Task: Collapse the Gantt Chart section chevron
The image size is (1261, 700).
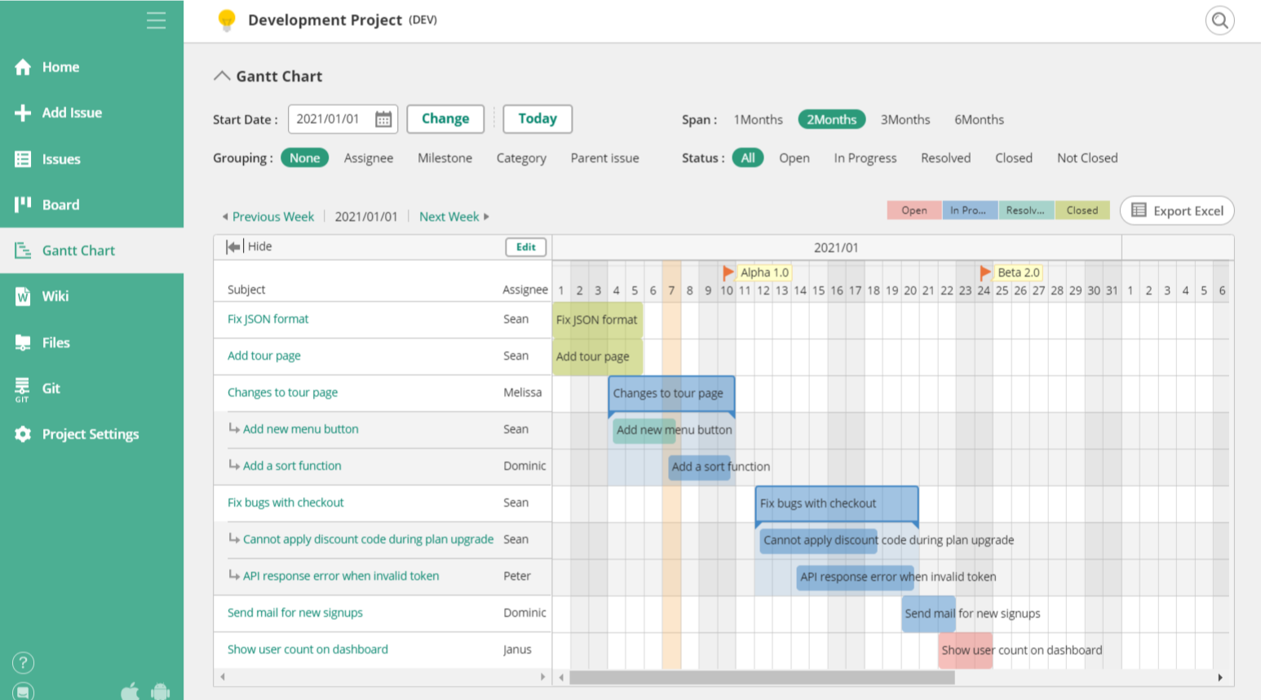Action: (221, 75)
